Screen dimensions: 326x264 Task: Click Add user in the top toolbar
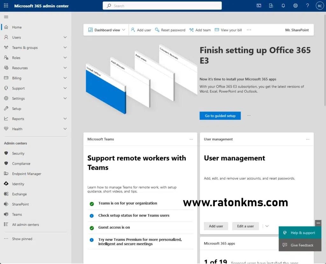[141, 30]
